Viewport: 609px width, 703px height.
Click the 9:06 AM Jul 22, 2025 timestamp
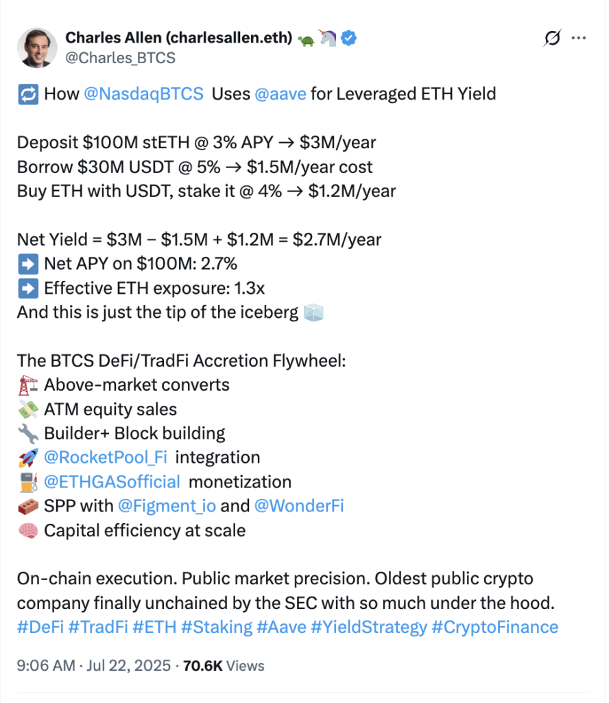(x=93, y=665)
